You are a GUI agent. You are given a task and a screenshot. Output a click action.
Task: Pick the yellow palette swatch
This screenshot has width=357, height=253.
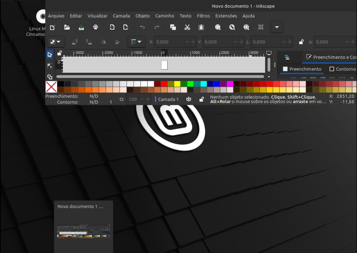[x=177, y=84]
